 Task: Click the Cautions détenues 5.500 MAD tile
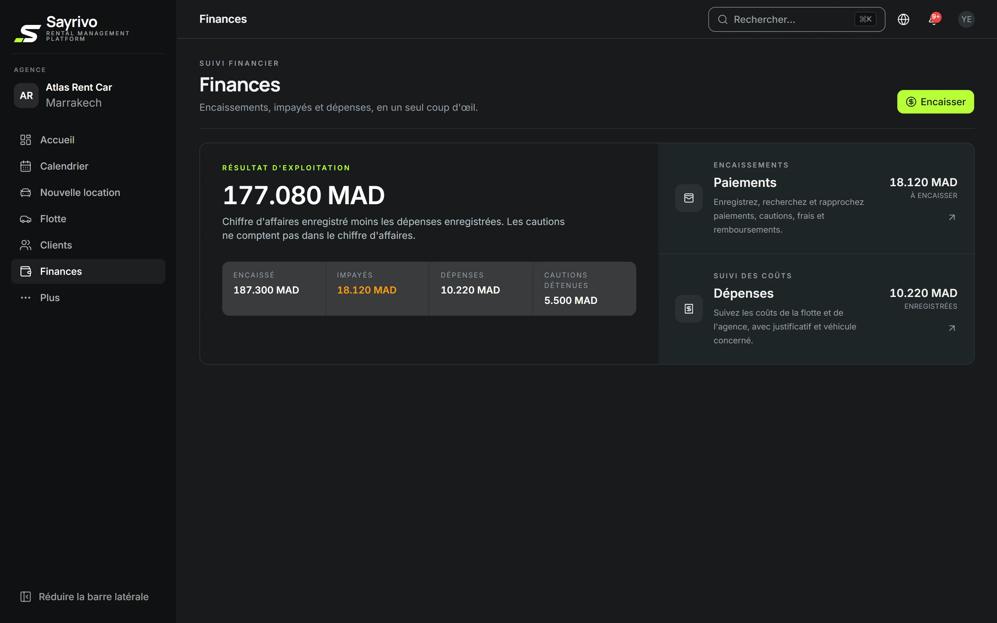[585, 288]
